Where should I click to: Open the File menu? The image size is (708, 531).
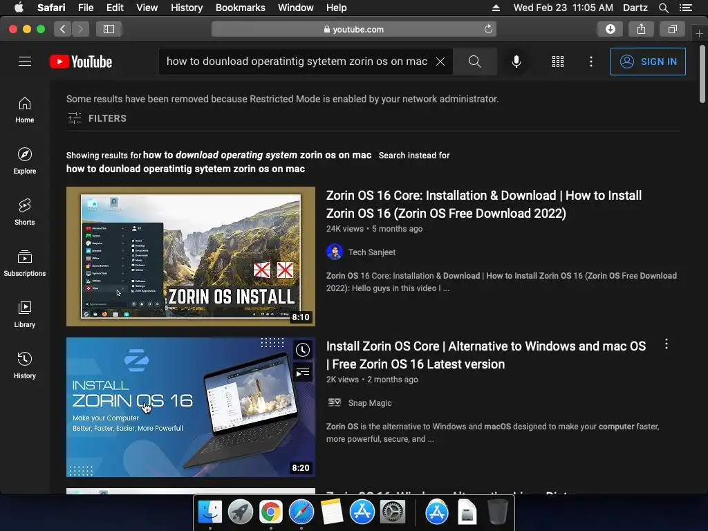(85, 8)
